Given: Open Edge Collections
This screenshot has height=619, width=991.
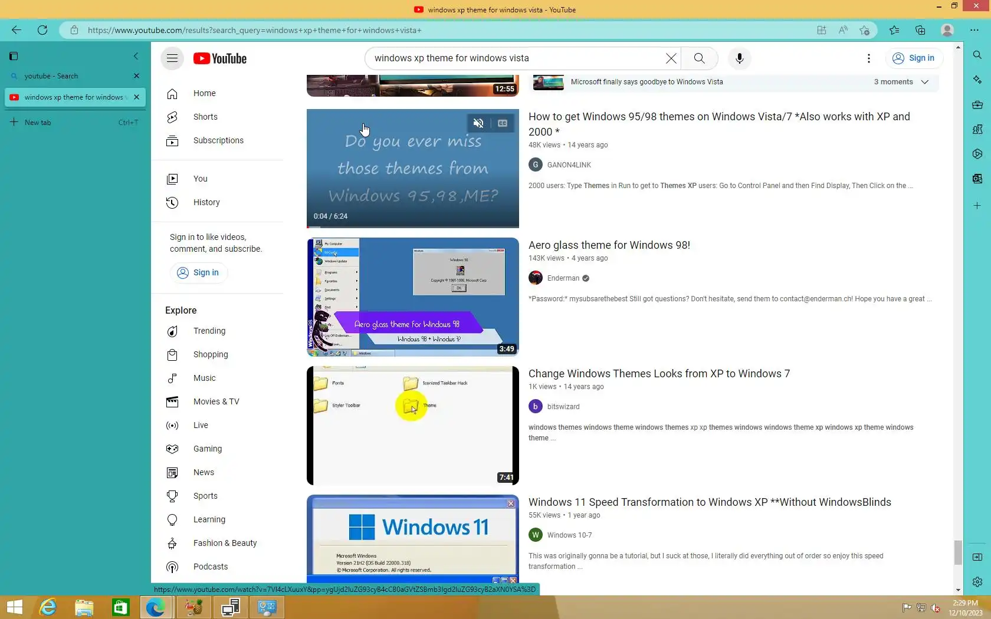Looking at the screenshot, I should click(920, 30).
